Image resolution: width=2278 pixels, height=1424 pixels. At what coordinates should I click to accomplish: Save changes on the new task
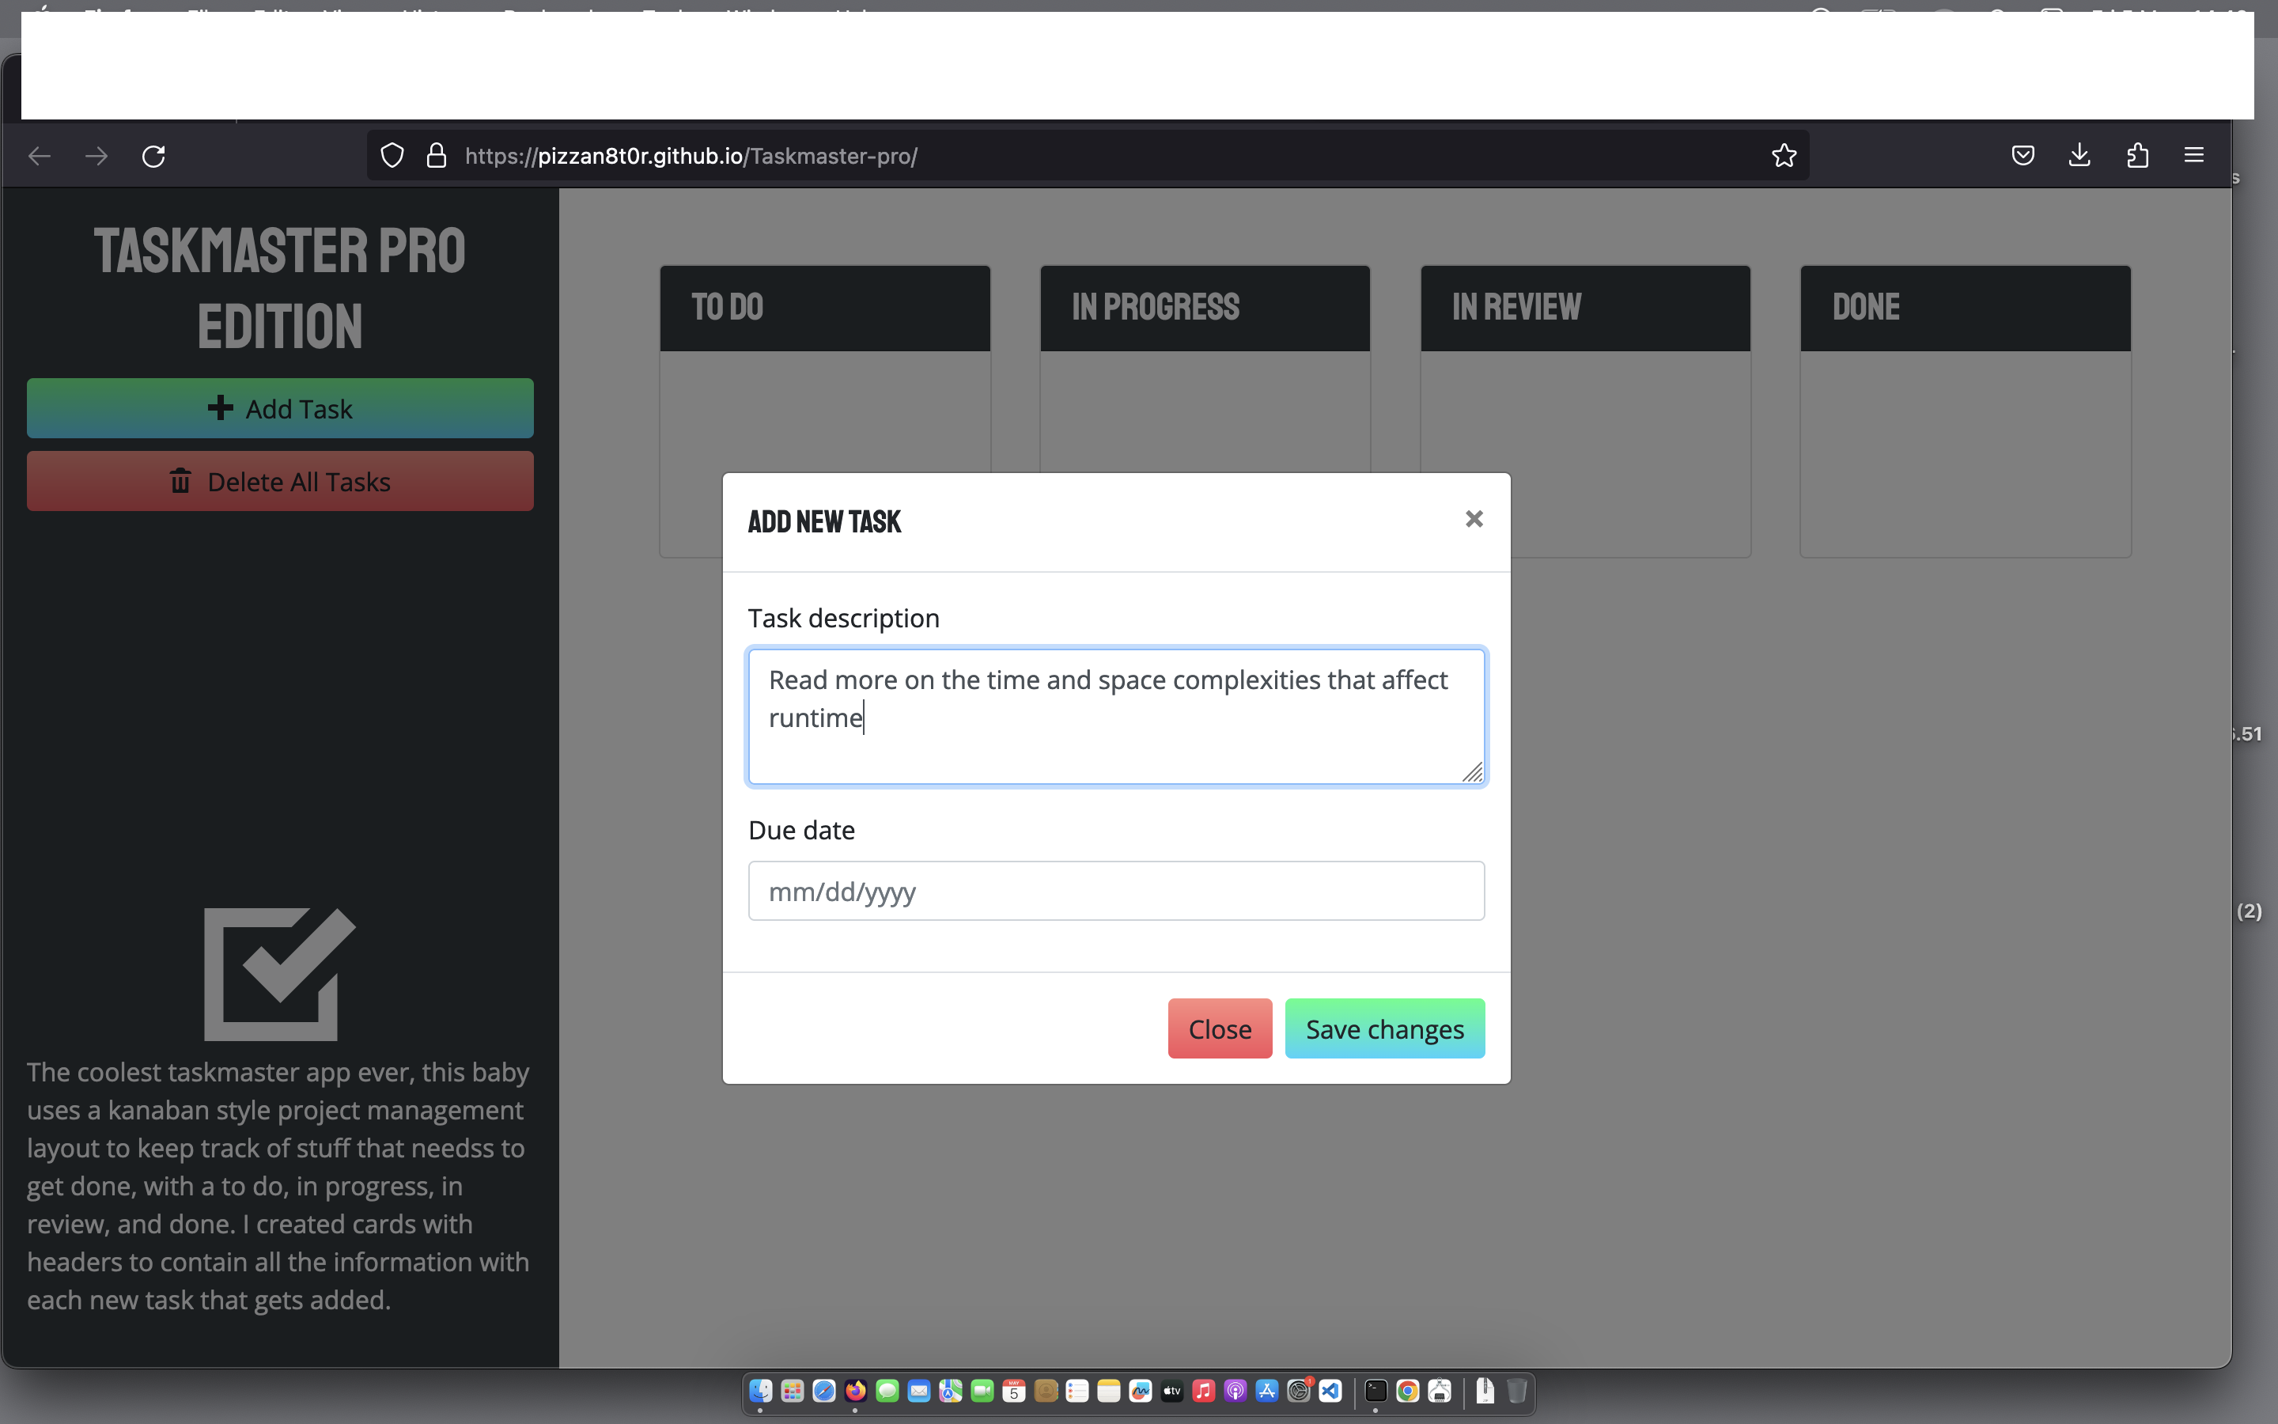tap(1383, 1028)
